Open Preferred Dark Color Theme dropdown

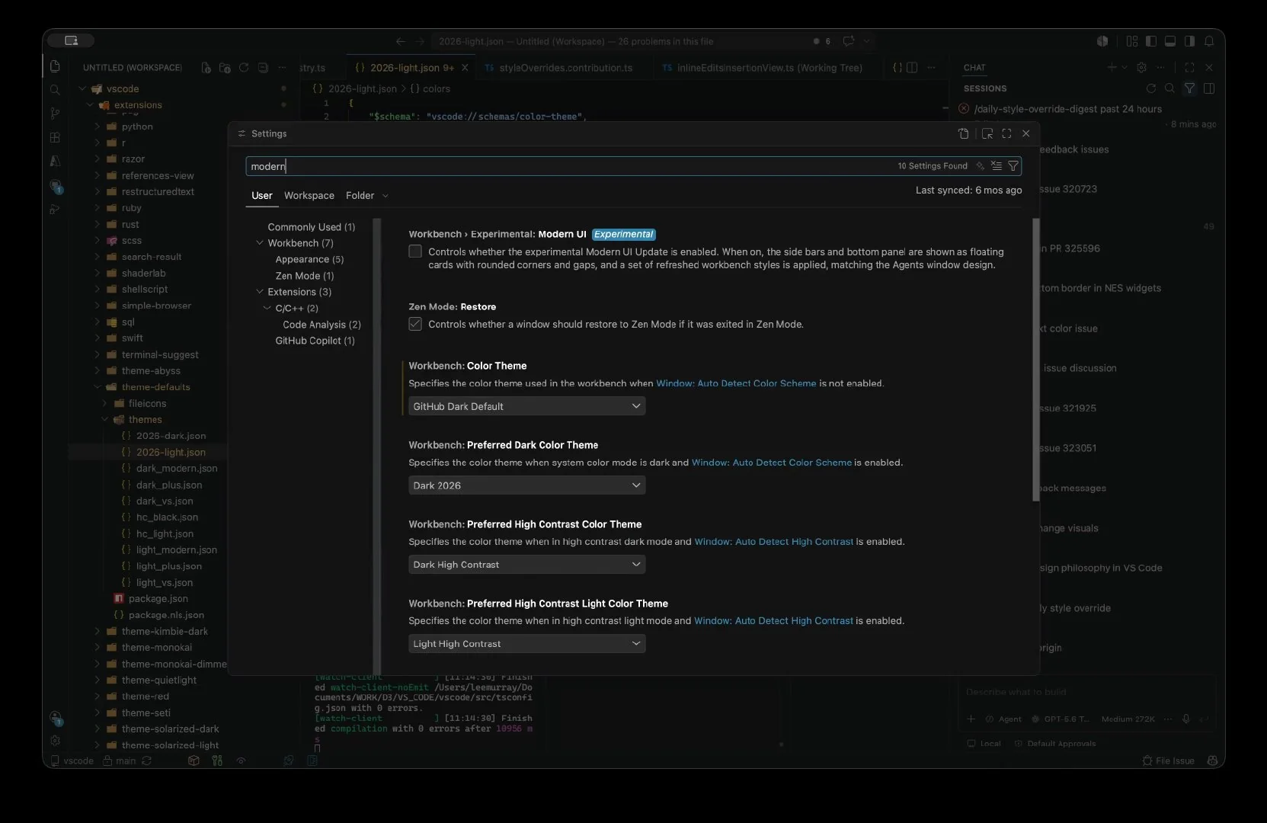[x=526, y=485]
